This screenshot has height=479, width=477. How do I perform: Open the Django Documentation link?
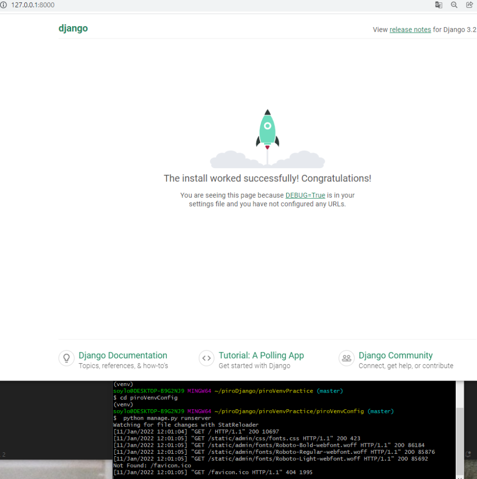[122, 355]
